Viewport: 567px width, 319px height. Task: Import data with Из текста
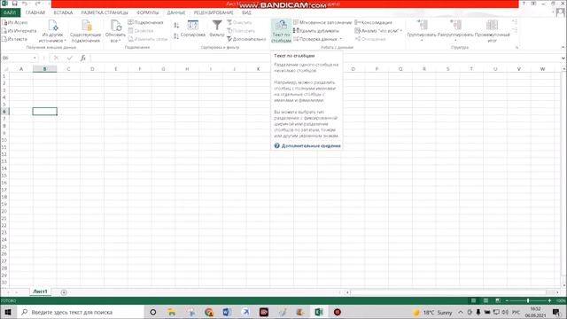coord(14,39)
